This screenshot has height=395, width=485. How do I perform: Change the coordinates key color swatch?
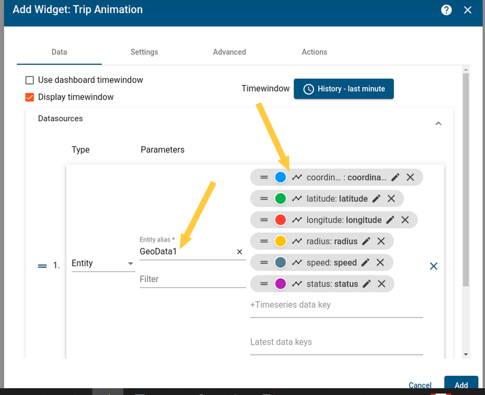pyautogui.click(x=280, y=177)
